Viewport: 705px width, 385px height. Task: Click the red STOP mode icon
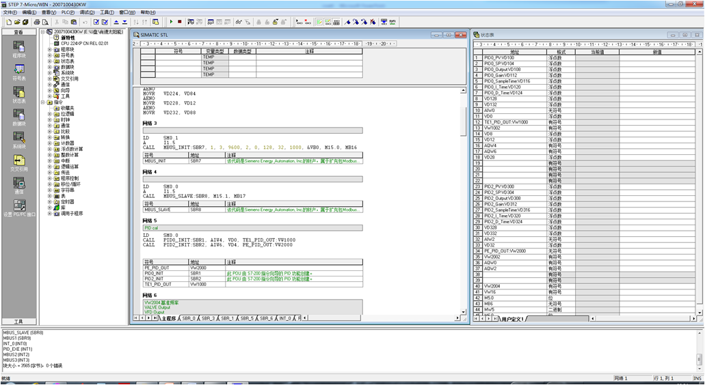pyautogui.click(x=180, y=22)
